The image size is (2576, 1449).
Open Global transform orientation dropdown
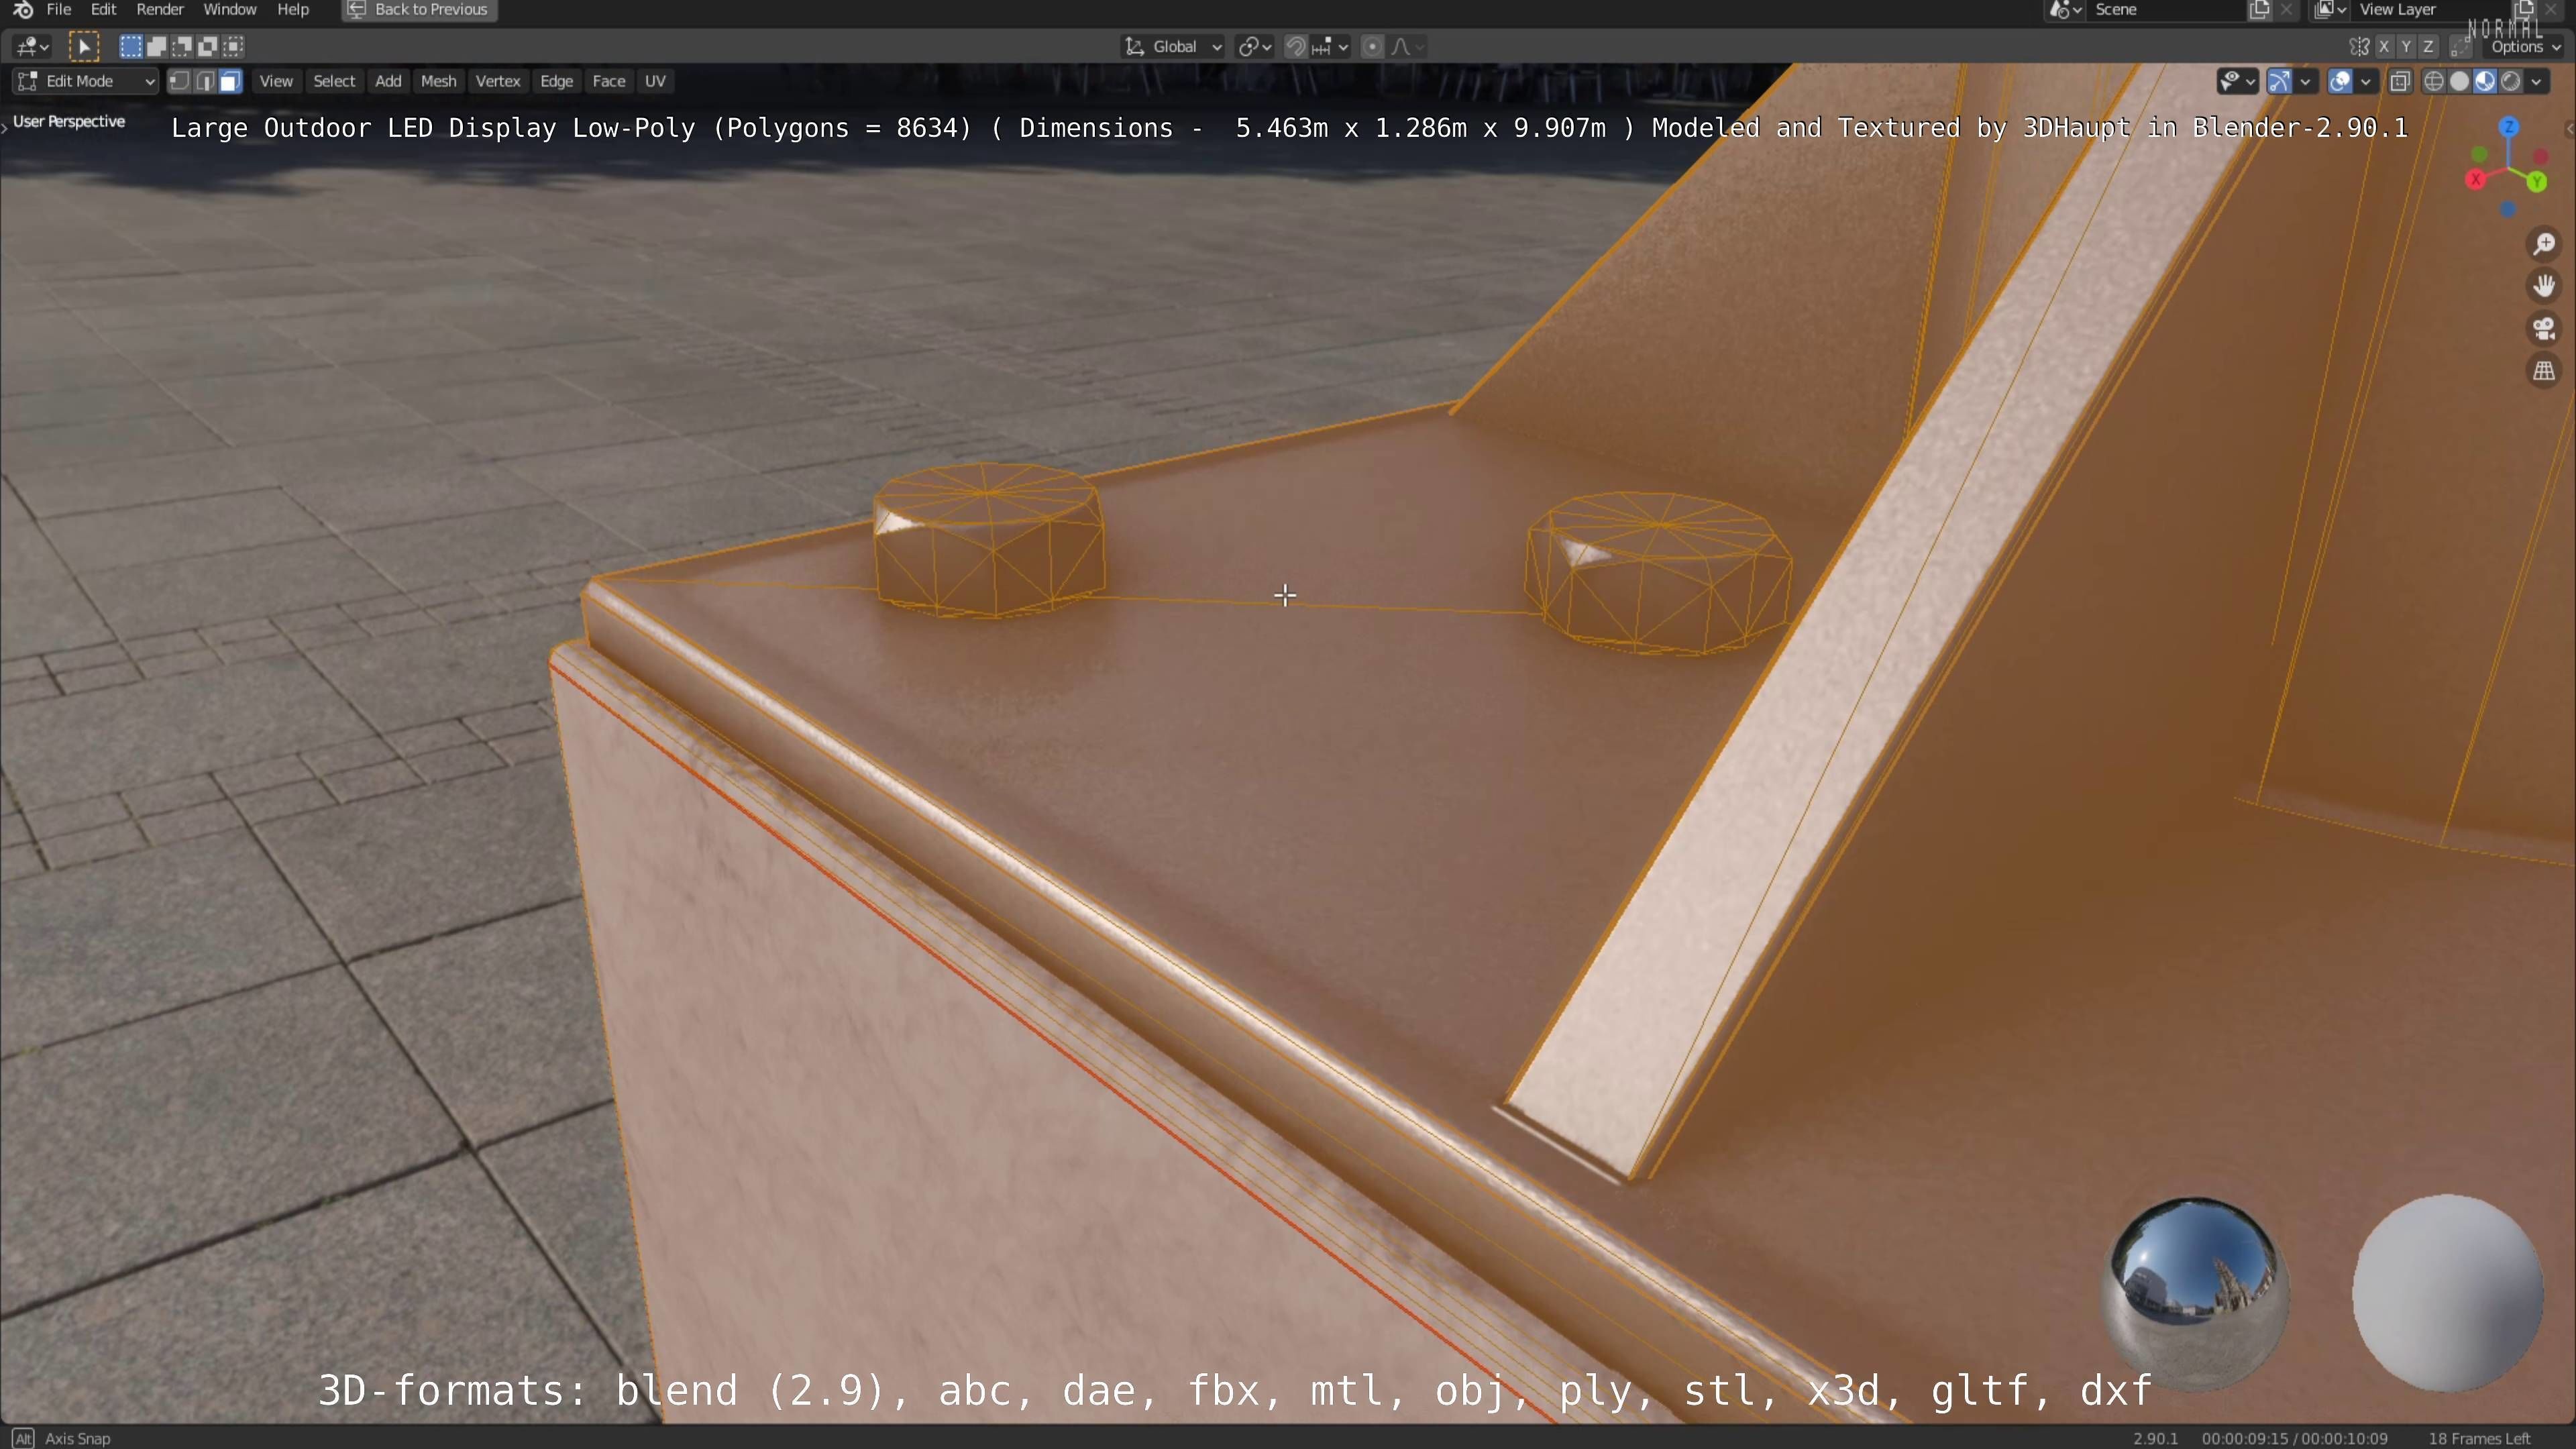(x=1173, y=47)
